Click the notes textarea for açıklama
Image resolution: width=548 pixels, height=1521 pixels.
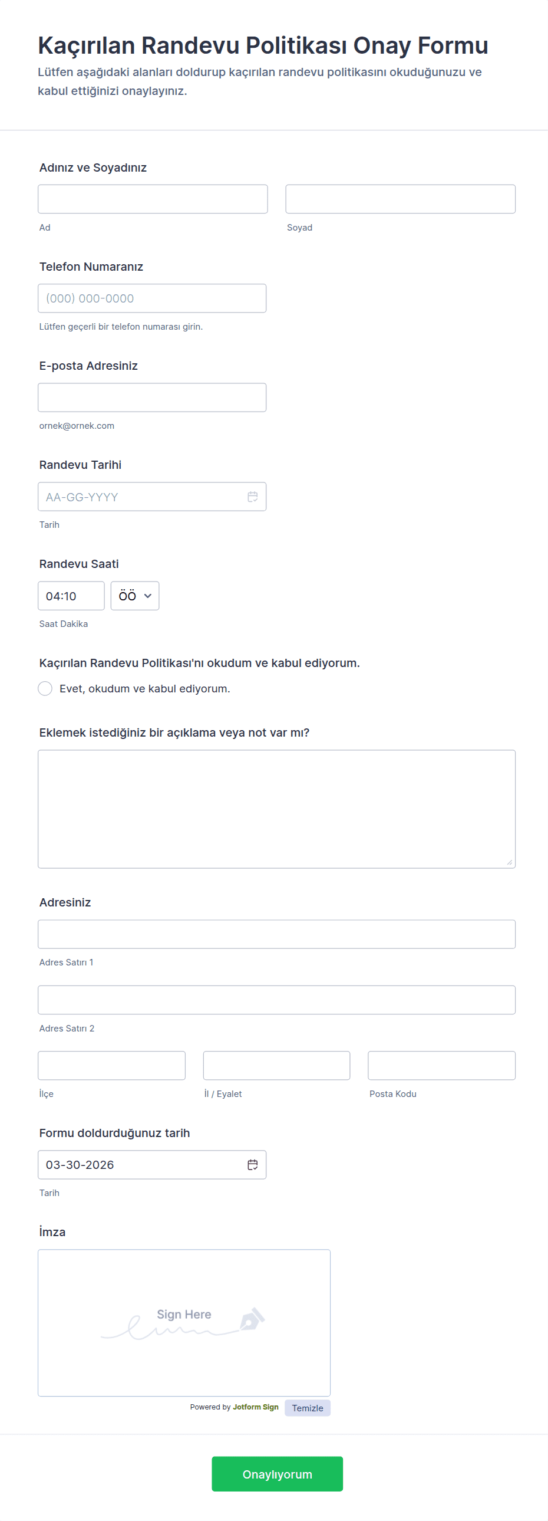pos(277,809)
